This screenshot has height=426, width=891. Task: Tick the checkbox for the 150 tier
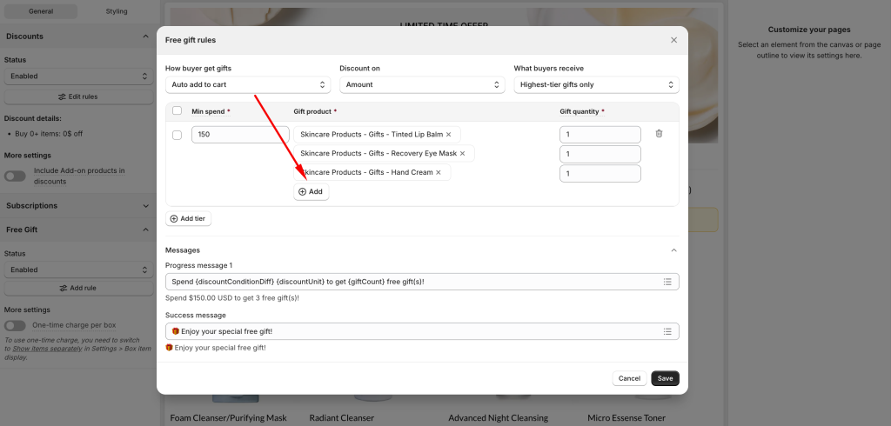[x=178, y=135]
